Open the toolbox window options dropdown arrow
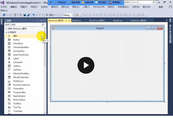 [x=38, y=20]
